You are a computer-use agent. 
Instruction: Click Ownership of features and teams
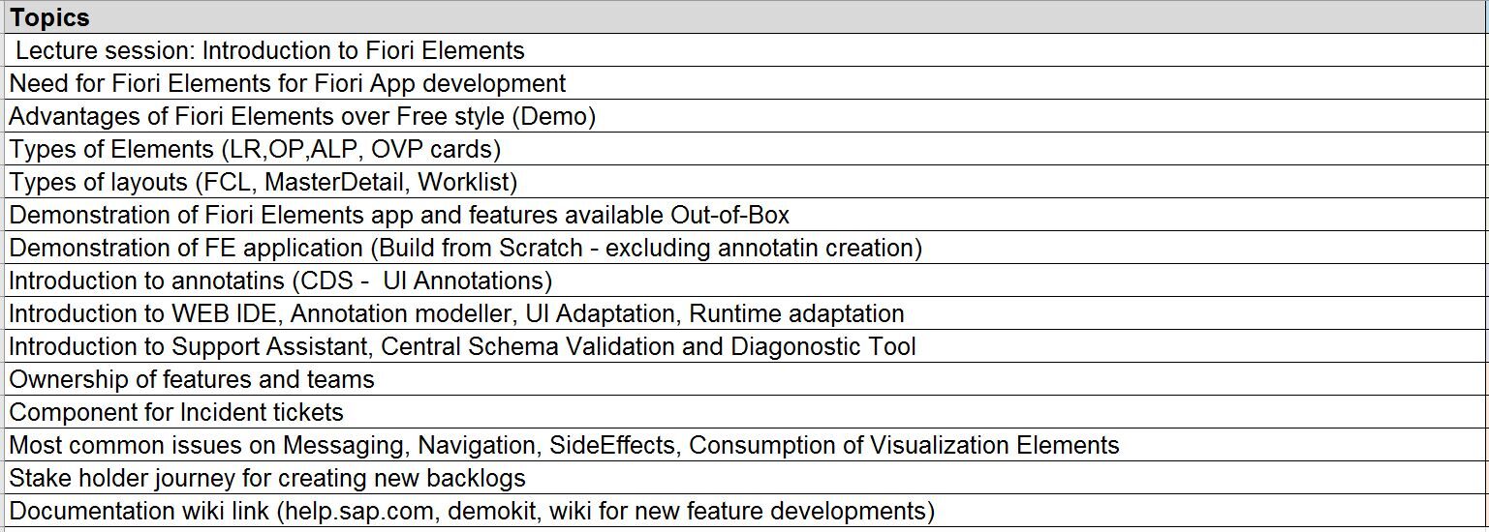[192, 379]
